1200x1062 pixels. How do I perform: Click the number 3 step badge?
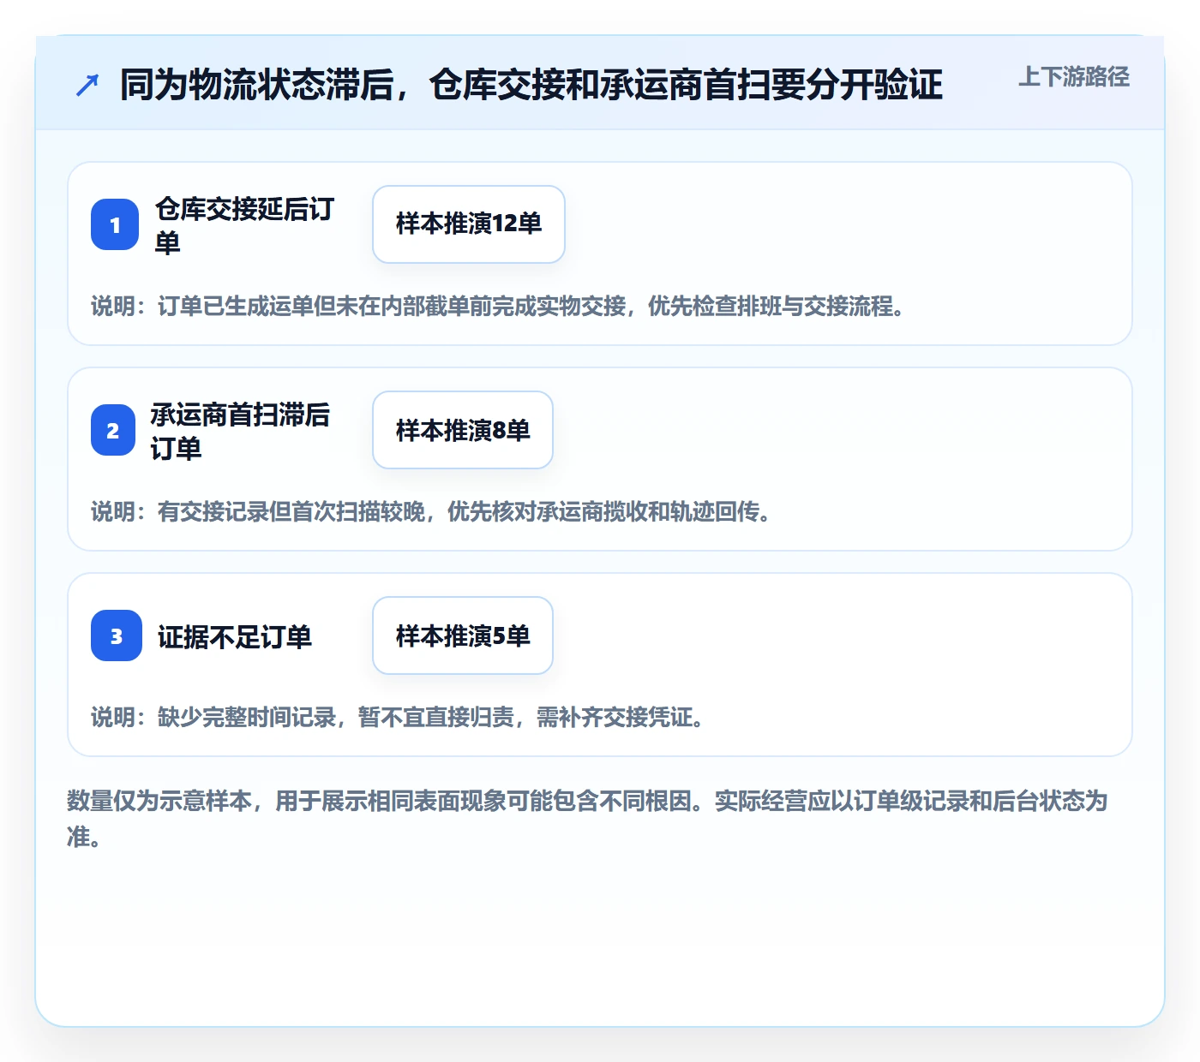[117, 635]
